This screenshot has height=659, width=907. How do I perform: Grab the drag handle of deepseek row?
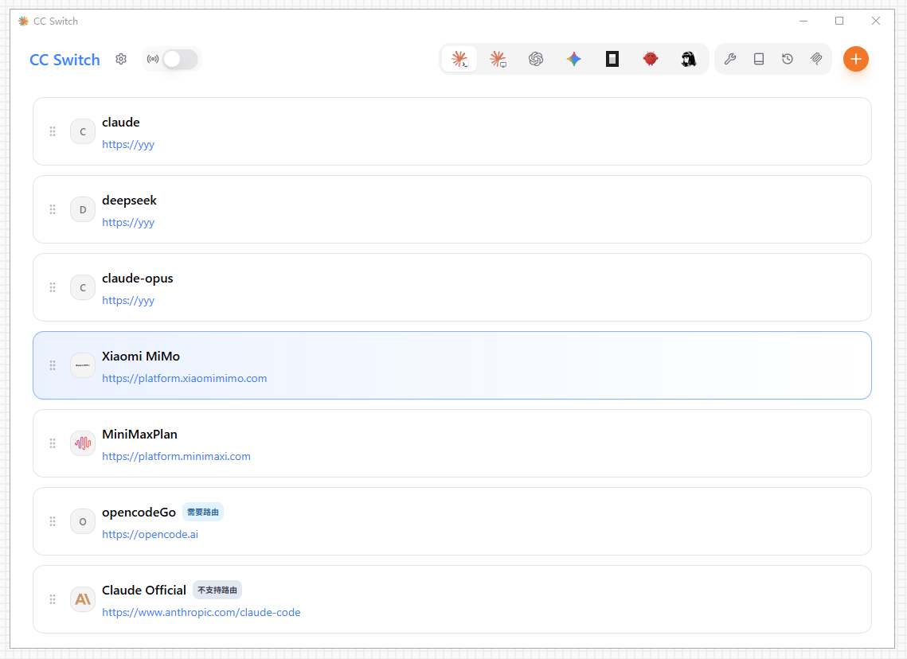53,209
